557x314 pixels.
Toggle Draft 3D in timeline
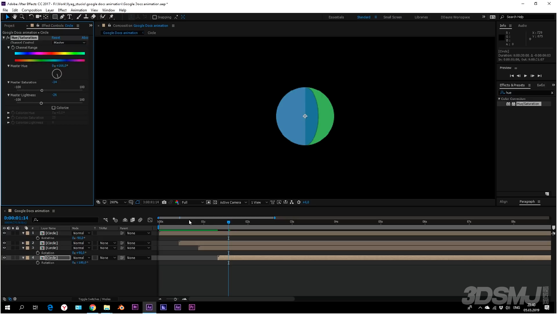pos(115,220)
